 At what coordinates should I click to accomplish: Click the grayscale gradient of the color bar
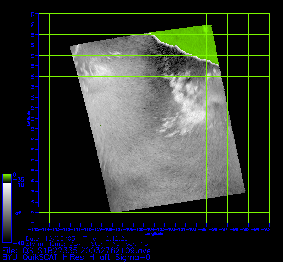[x=7, y=212]
